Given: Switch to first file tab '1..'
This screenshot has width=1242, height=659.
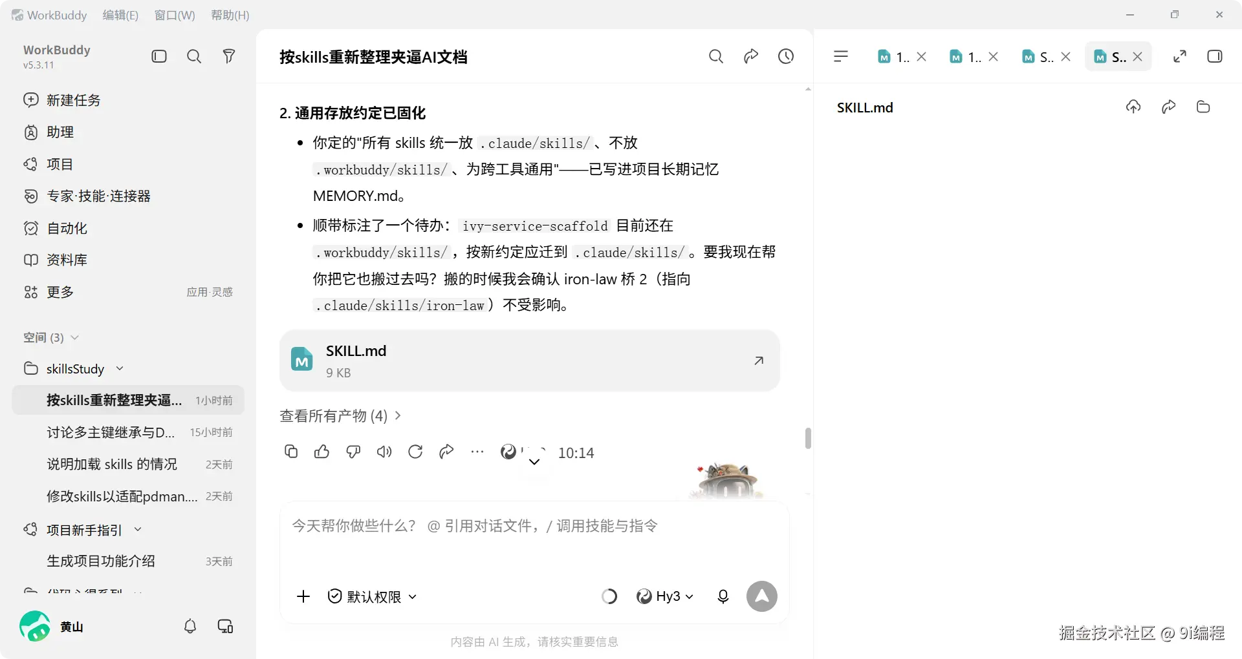Looking at the screenshot, I should pyautogui.click(x=893, y=57).
